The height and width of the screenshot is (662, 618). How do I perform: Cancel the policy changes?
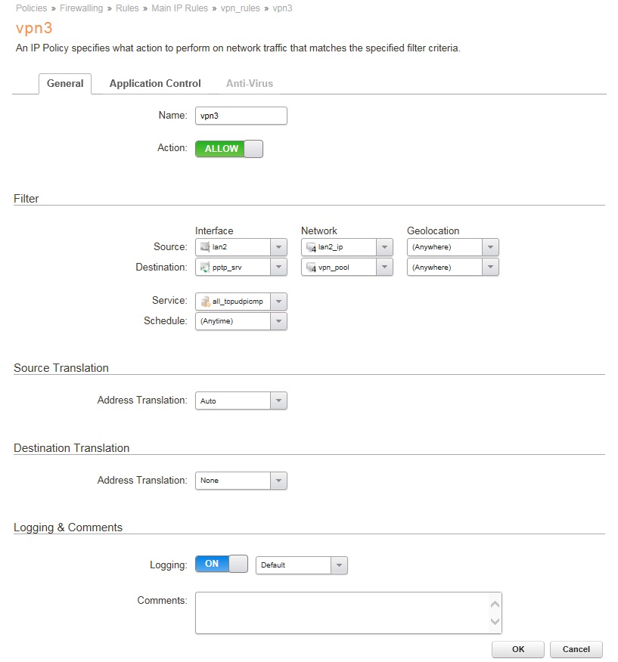(576, 649)
